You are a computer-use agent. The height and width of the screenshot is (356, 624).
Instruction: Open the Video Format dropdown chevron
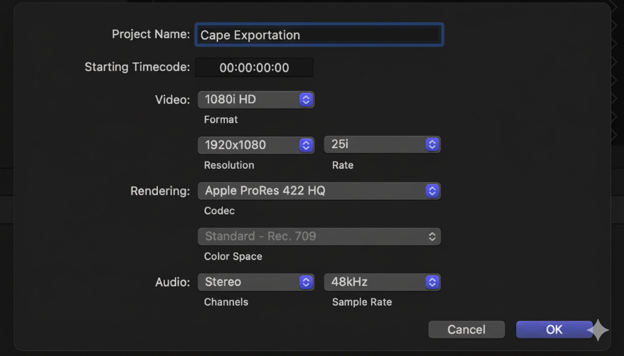point(306,99)
